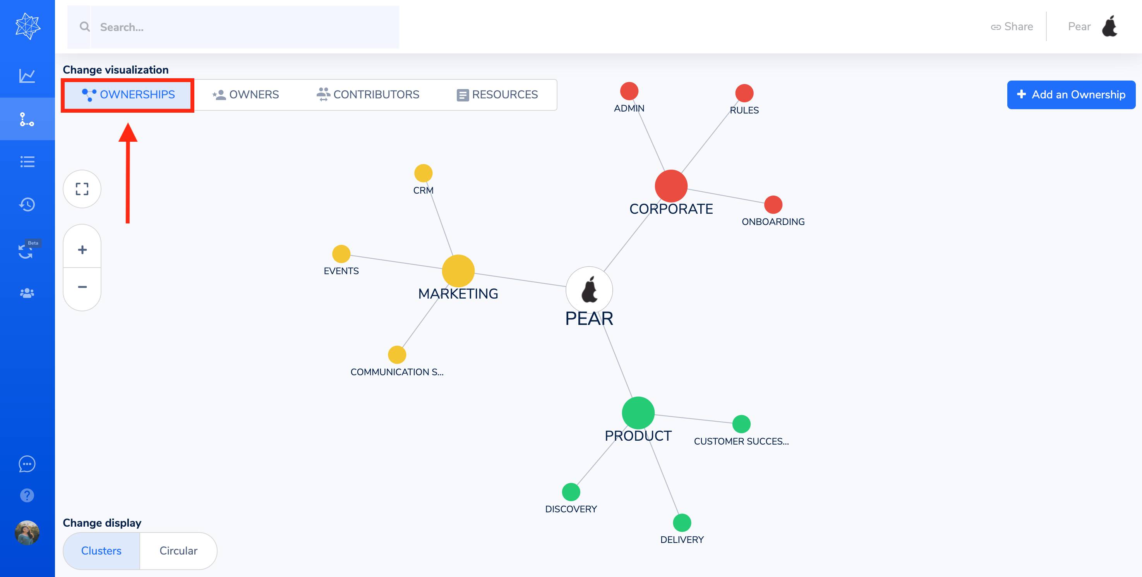Viewport: 1142px width, 577px height.
Task: Click the Add an Ownership button
Action: tap(1071, 94)
